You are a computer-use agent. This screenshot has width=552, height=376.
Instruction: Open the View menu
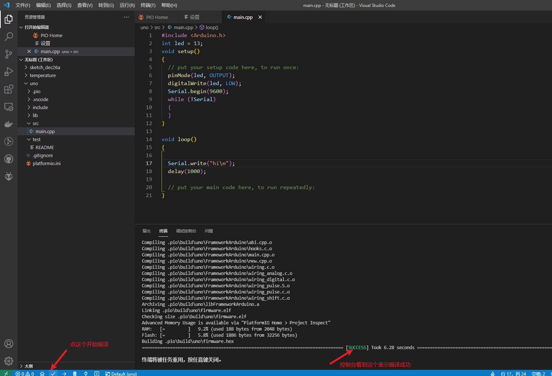[85, 5]
